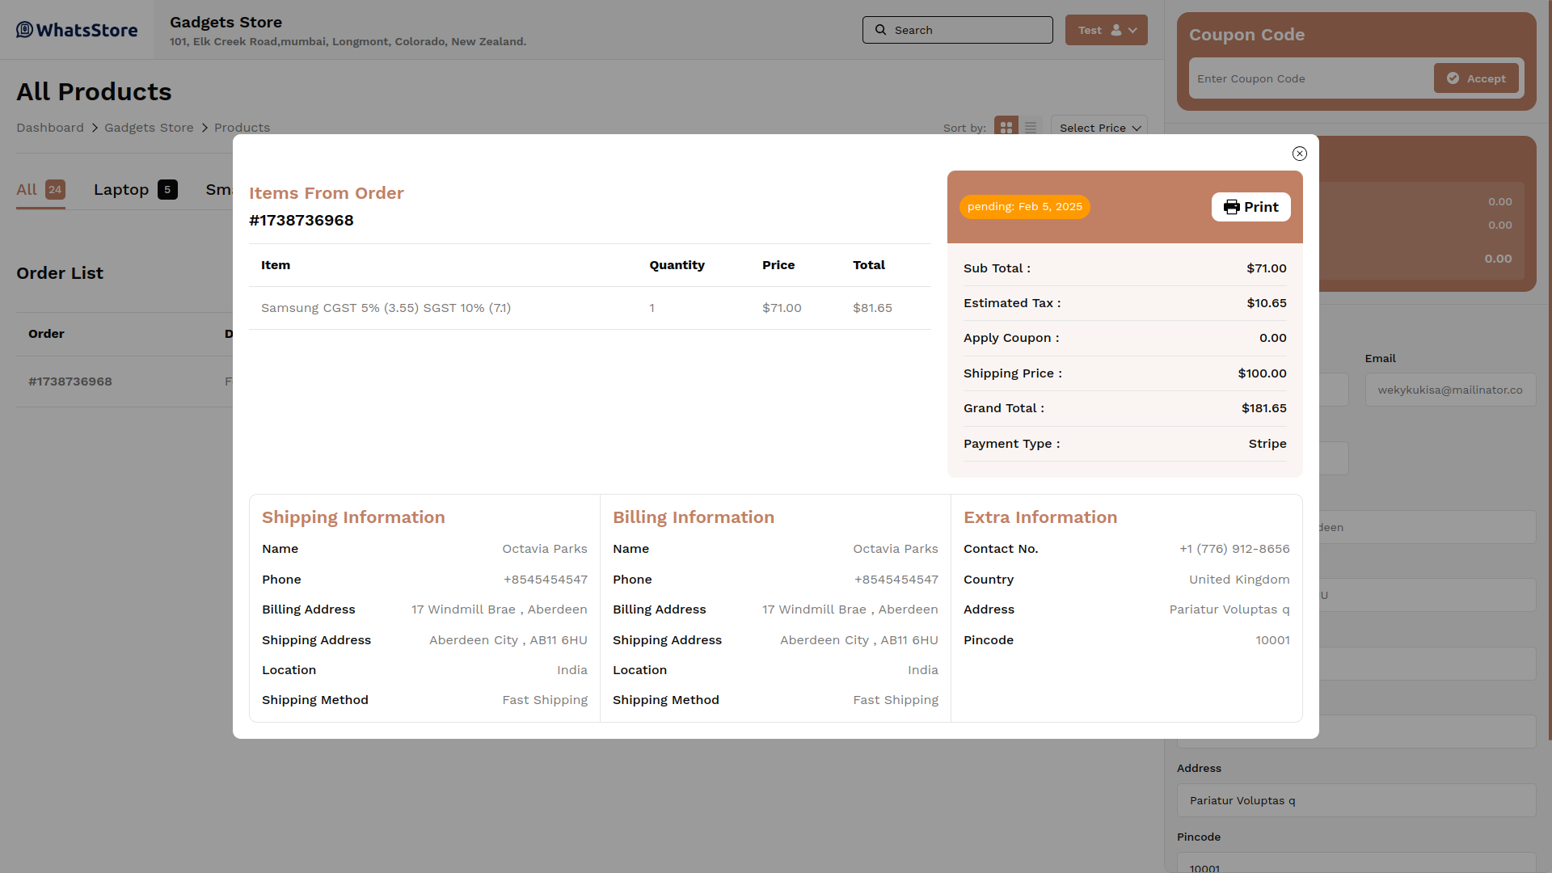Select the All products tab
The height and width of the screenshot is (873, 1552).
click(x=40, y=190)
